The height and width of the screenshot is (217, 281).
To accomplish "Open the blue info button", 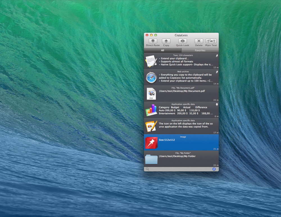I will coord(214,169).
